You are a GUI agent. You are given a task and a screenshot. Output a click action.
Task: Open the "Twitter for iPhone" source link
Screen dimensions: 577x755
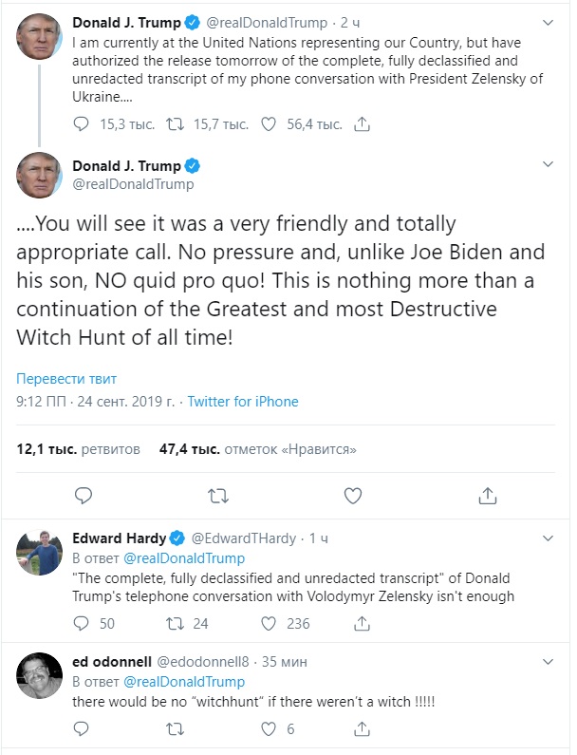click(243, 402)
